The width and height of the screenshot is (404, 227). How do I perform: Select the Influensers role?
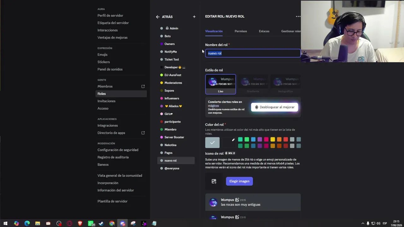pos(176,98)
